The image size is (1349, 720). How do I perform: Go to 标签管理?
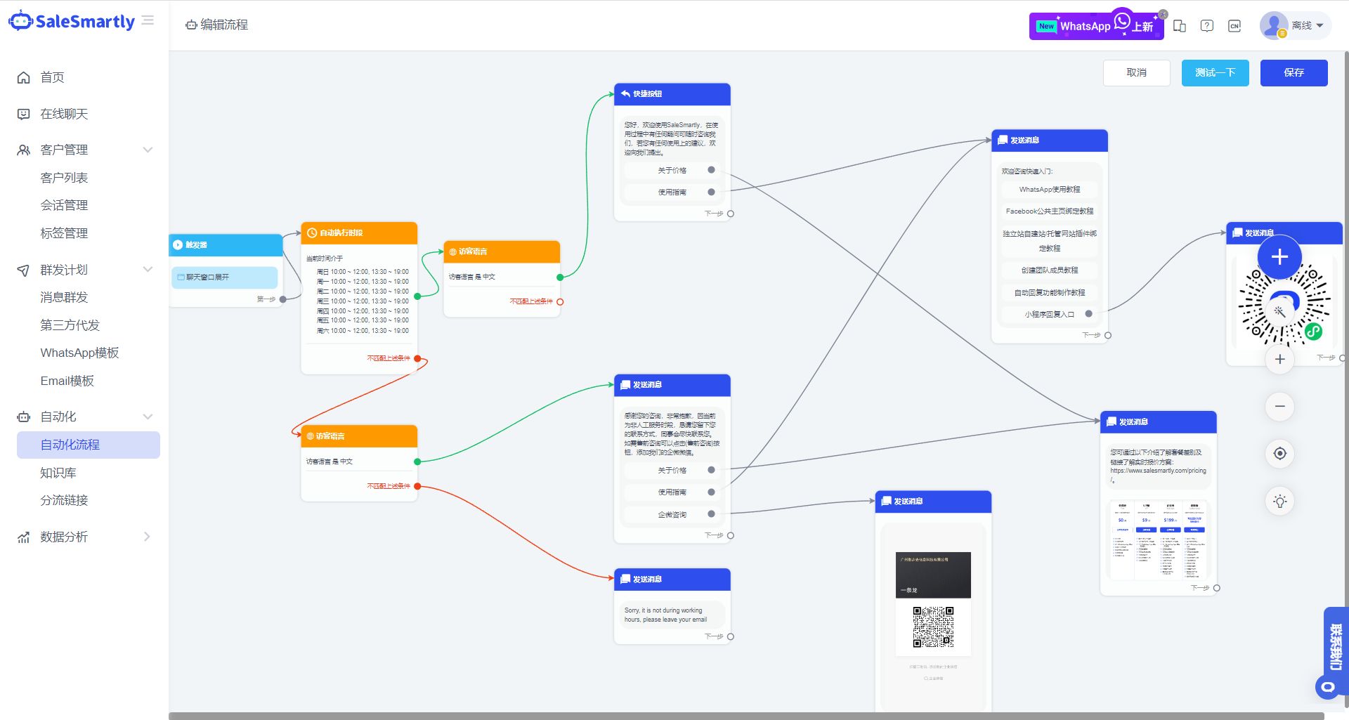tap(64, 233)
